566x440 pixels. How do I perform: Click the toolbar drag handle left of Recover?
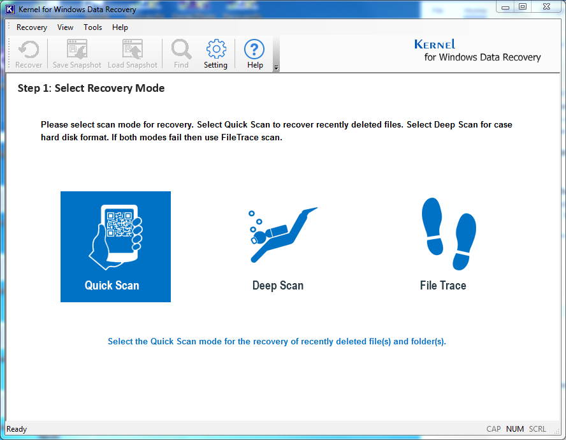pos(10,54)
